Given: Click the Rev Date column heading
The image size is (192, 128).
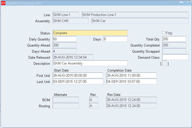Looking at the screenshot, I should [114, 95].
